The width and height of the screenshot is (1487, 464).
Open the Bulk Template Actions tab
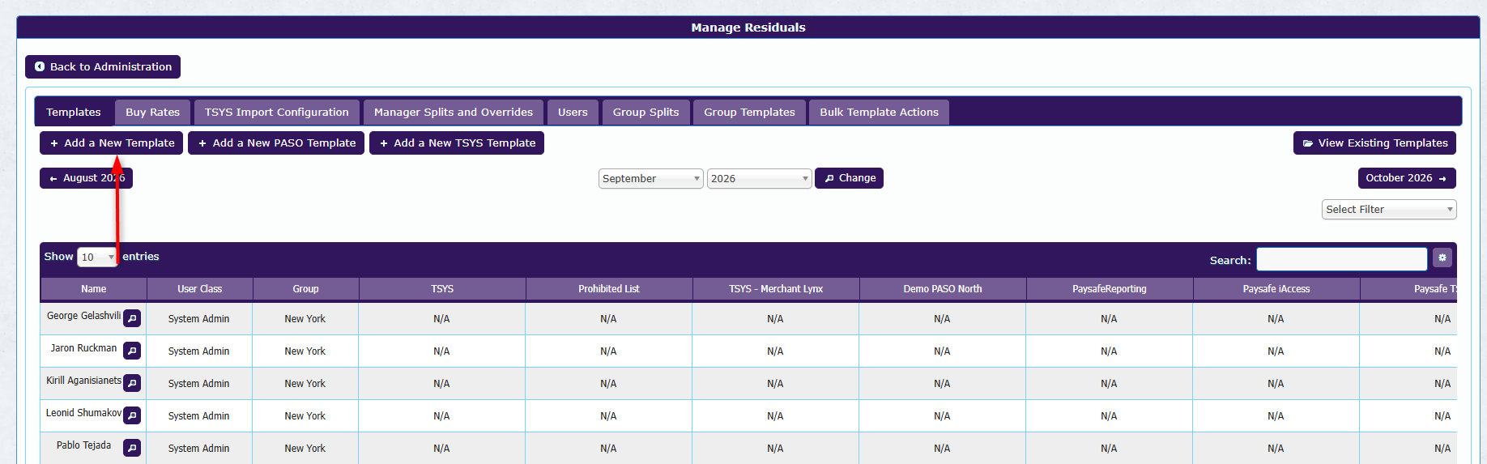879,112
